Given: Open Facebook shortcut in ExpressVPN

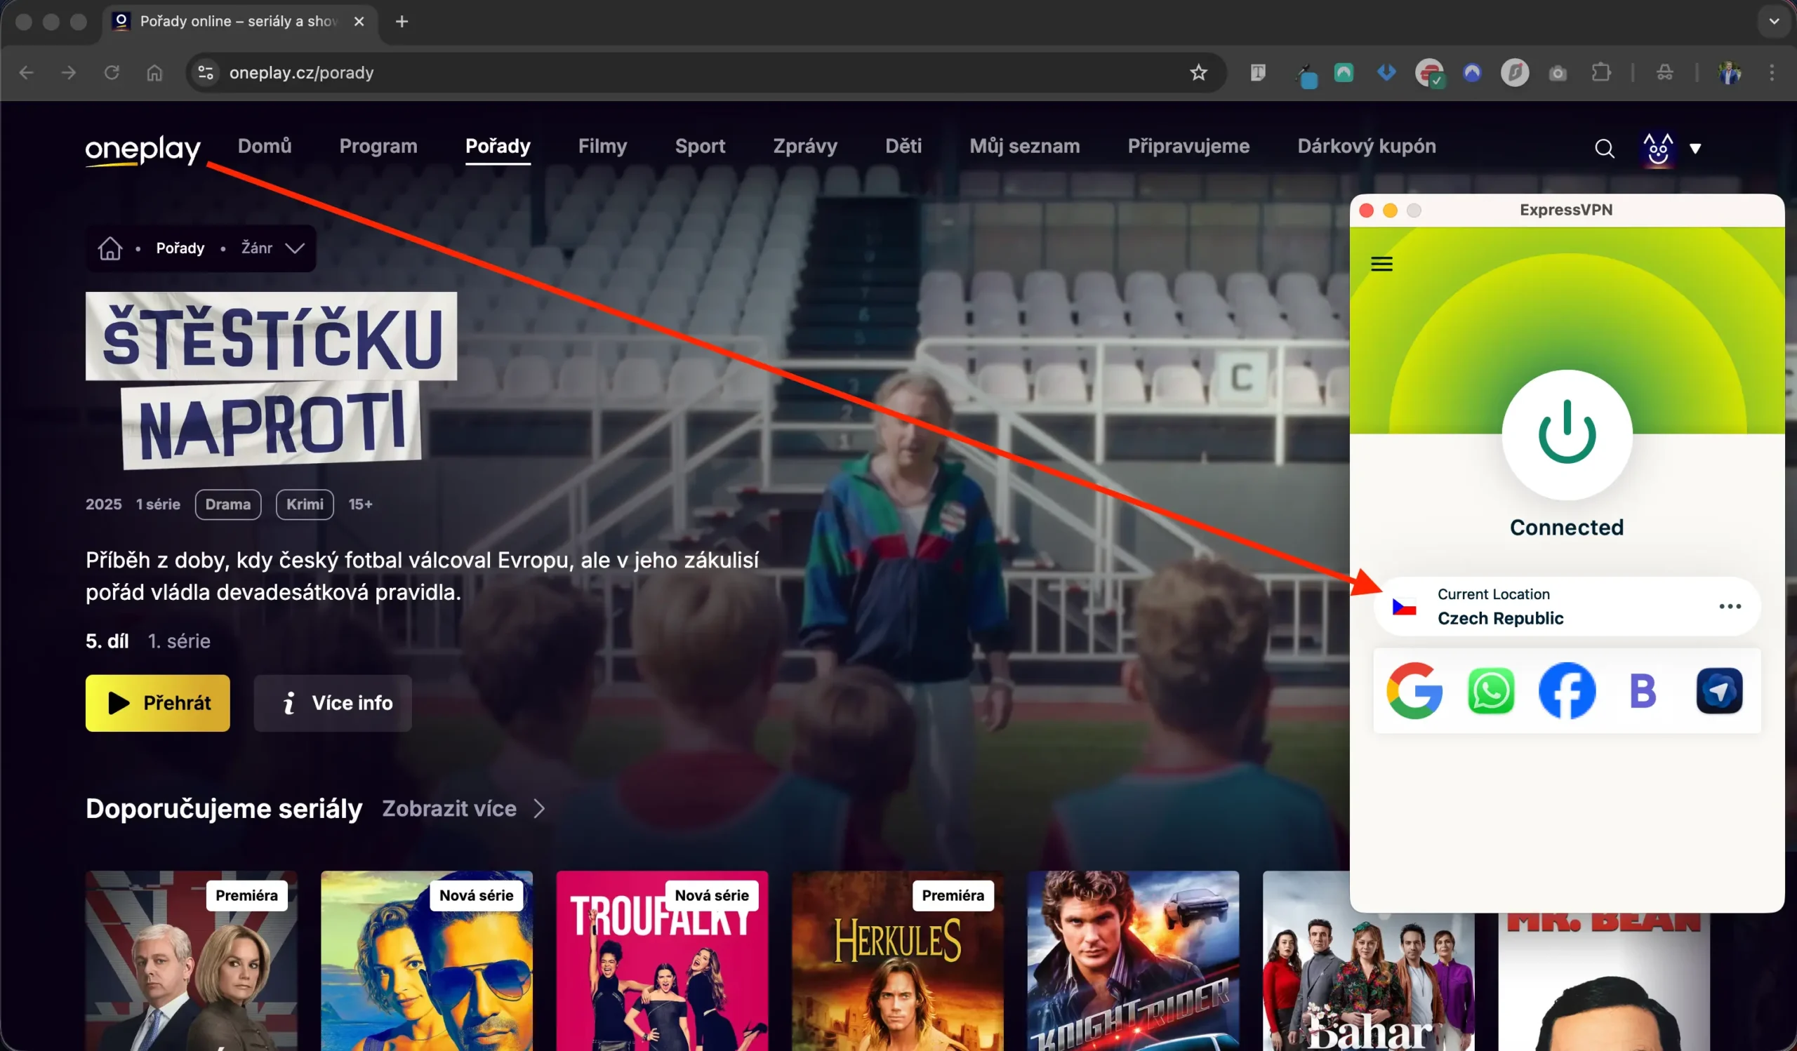Looking at the screenshot, I should [1566, 690].
